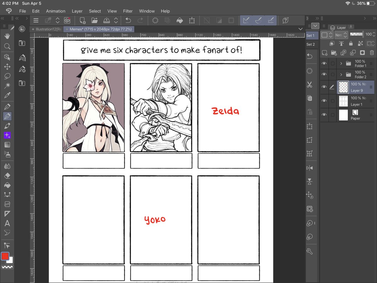Switch to Illustration12 canvas tab
The height and width of the screenshot is (283, 377).
click(x=46, y=29)
